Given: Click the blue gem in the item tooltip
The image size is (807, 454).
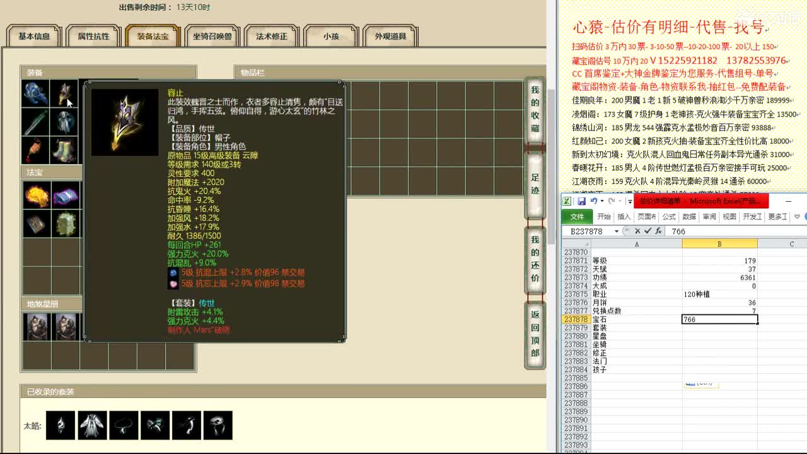Looking at the screenshot, I should pos(173,273).
